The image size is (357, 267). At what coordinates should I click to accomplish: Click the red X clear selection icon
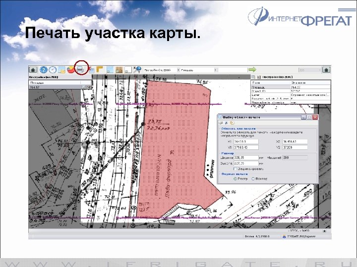click(91, 70)
